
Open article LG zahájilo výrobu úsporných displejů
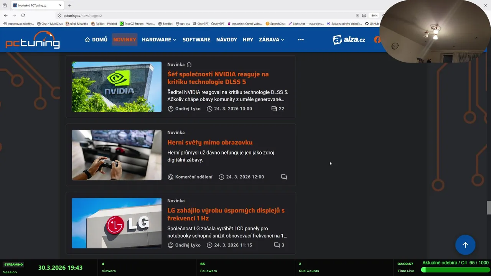[x=226, y=214]
